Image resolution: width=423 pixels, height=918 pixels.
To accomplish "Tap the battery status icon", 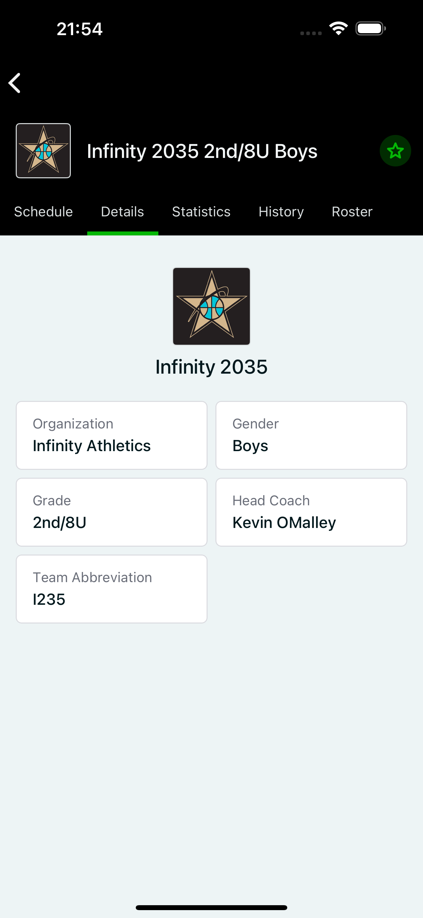I will pos(370,29).
